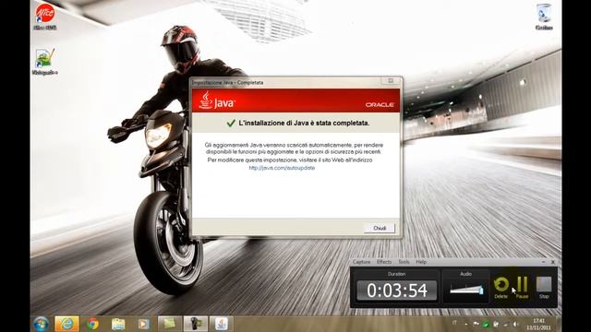Open the Capture menu in recorder
The image size is (591, 332).
361,262
